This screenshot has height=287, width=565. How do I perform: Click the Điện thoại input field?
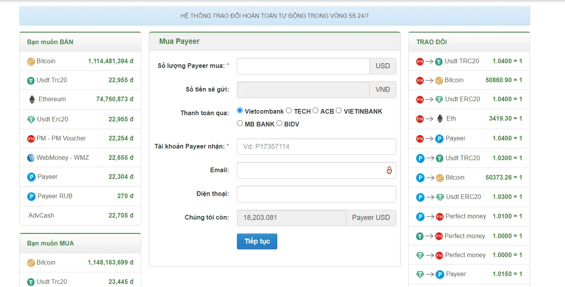point(316,194)
